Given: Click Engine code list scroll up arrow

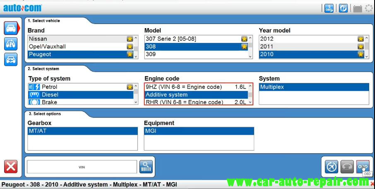Looking at the screenshot, I should pyautogui.click(x=250, y=86).
